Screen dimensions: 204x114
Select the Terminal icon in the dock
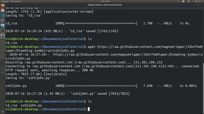[x=3, y=36]
